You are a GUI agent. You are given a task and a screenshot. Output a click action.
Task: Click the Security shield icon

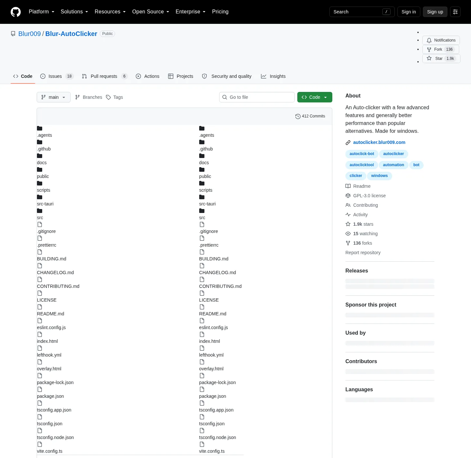tap(204, 76)
